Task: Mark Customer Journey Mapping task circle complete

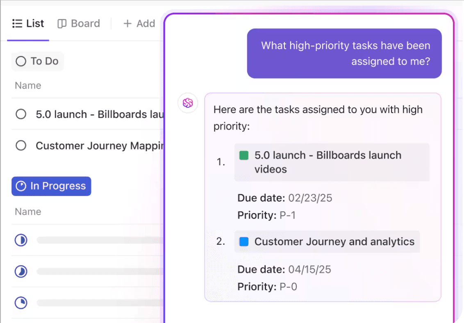Action: pyautogui.click(x=21, y=146)
